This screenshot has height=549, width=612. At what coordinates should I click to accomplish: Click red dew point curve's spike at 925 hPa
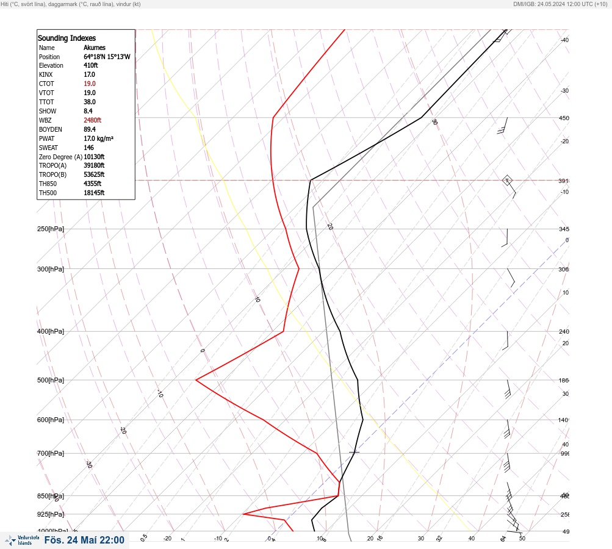[243, 514]
